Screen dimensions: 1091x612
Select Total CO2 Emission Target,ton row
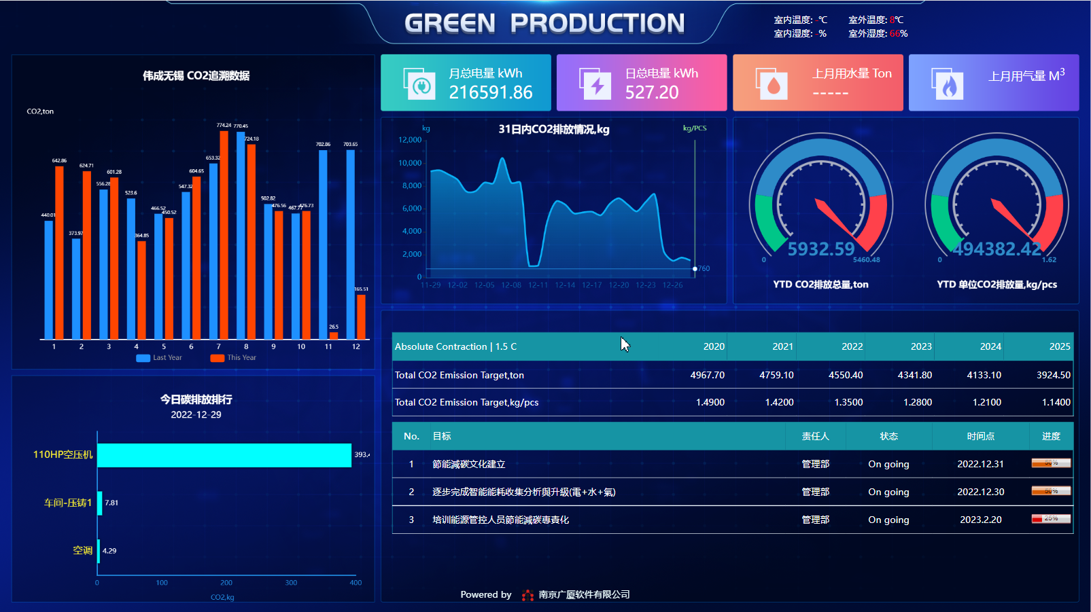tap(460, 375)
